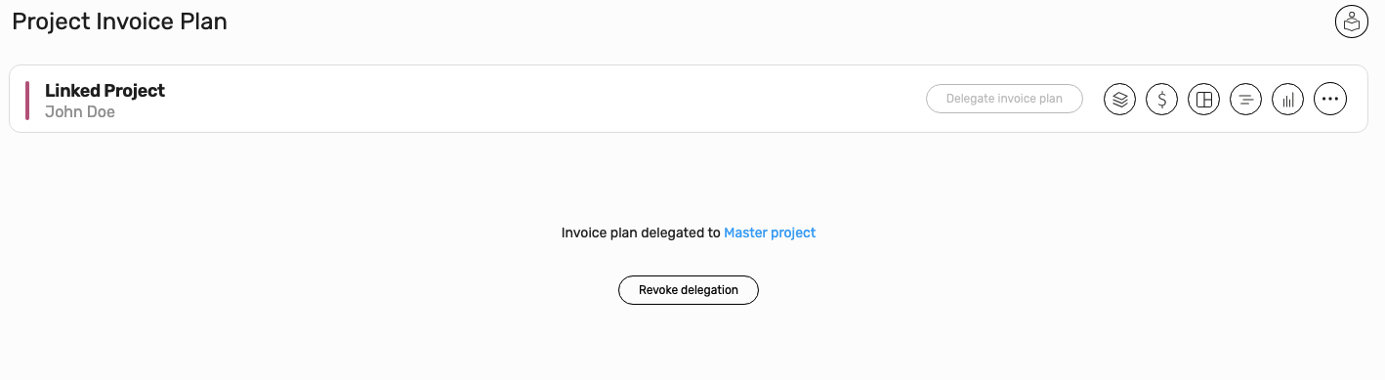Image resolution: width=1385 pixels, height=380 pixels.
Task: Select the centered lines timeline icon
Action: [x=1245, y=99]
